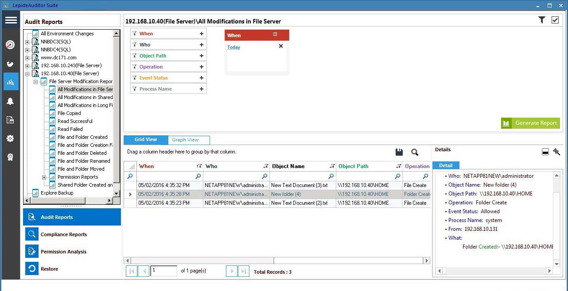Add the When filter with plus
568x291 pixels.
pyautogui.click(x=202, y=34)
